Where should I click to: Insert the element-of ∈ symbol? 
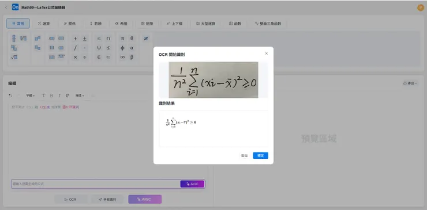[x=99, y=58]
